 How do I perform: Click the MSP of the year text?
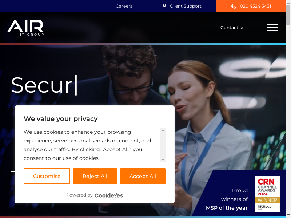[227, 208]
